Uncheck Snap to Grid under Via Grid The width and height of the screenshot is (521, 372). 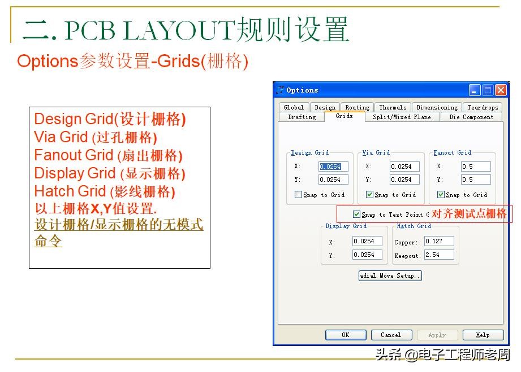coord(369,195)
